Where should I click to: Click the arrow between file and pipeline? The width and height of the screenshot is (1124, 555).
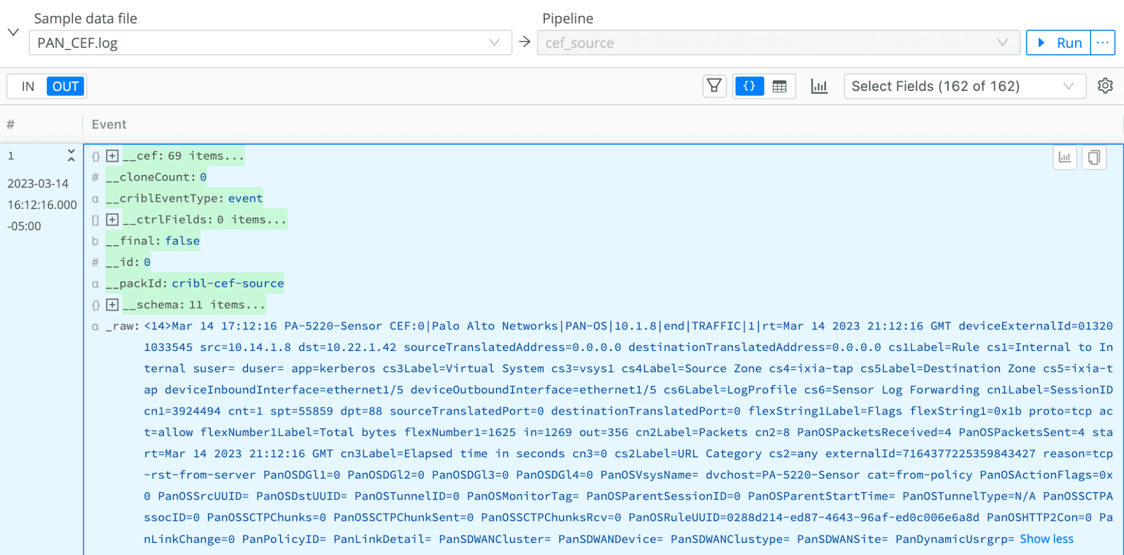pyautogui.click(x=525, y=42)
